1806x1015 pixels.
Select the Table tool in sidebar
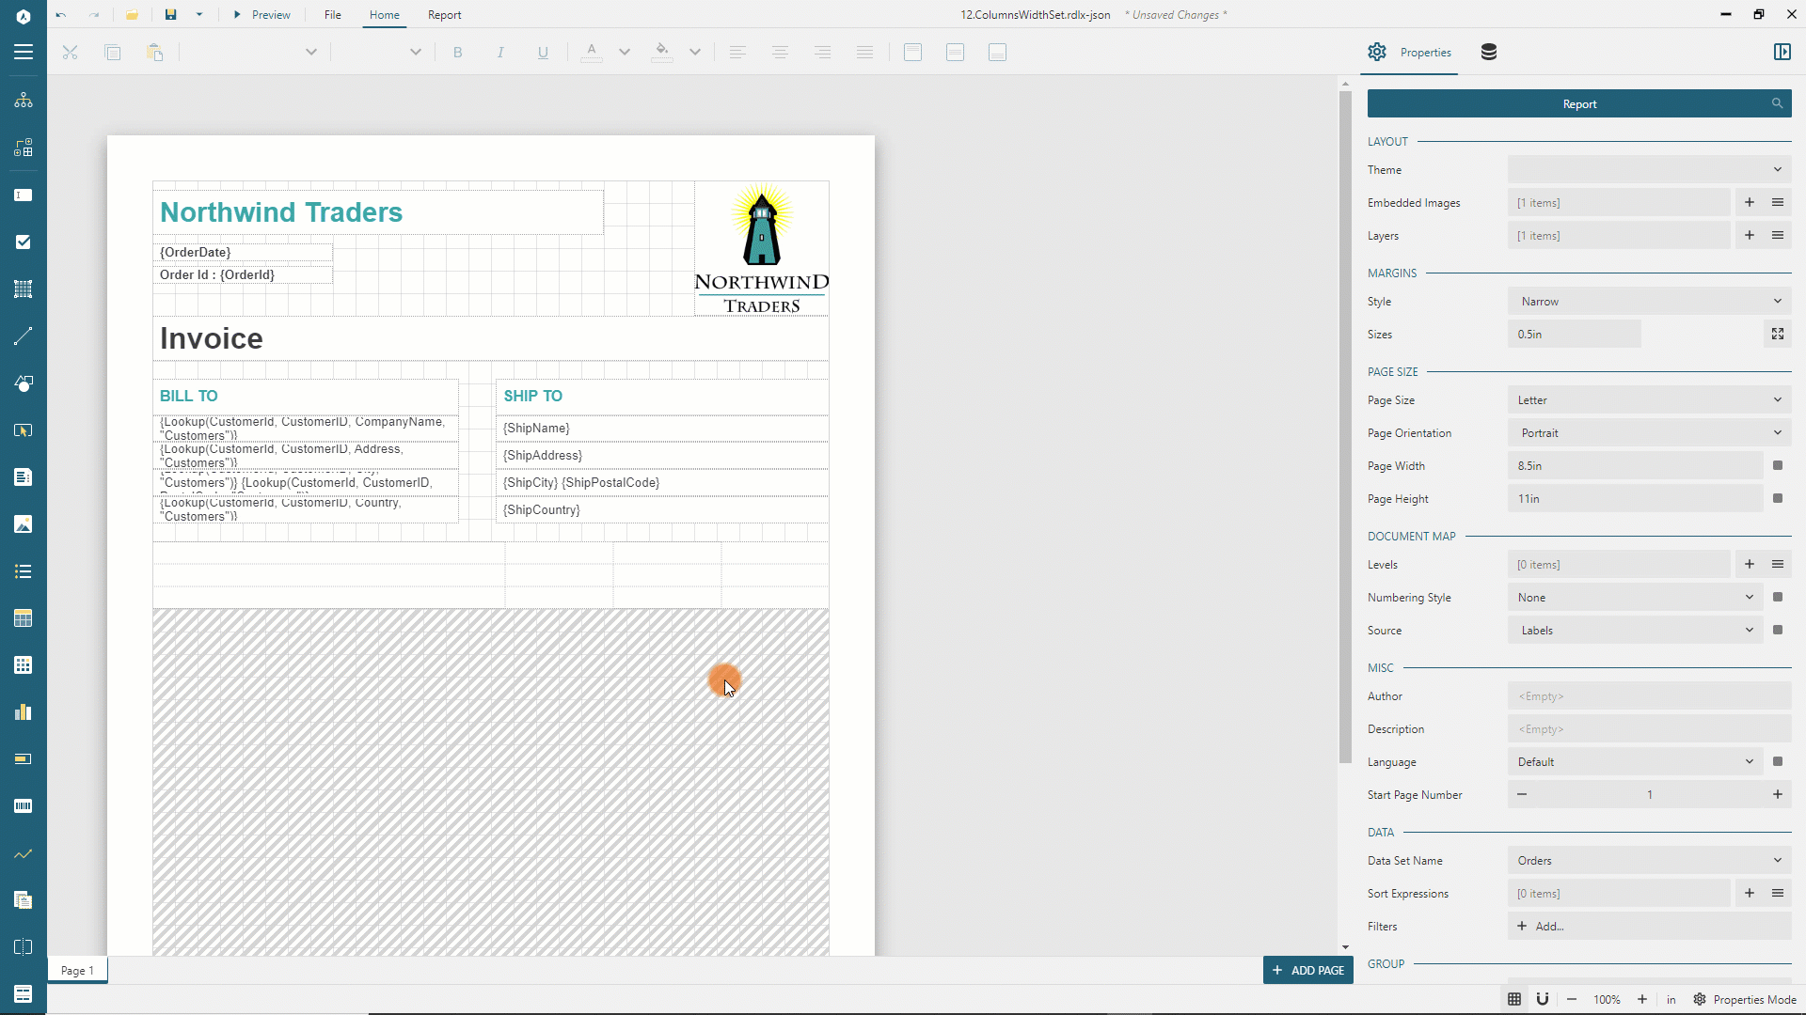(24, 618)
